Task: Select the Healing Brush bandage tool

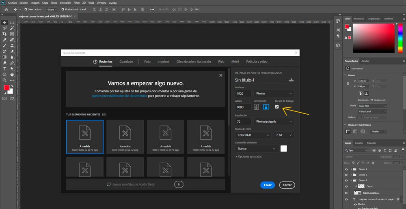Action: pyautogui.click(x=12, y=40)
